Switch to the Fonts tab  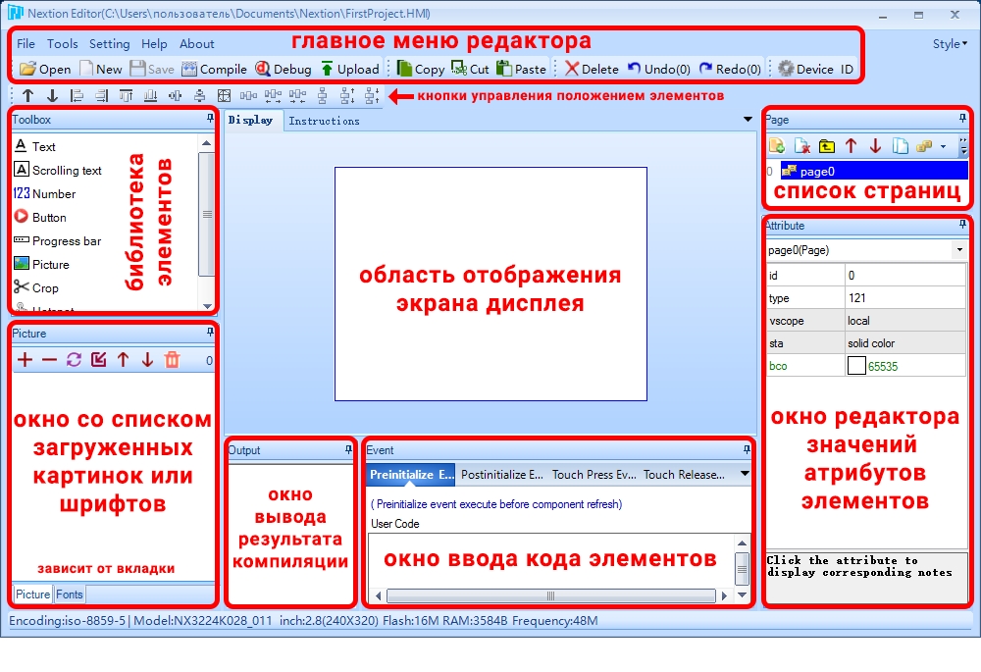click(x=70, y=594)
